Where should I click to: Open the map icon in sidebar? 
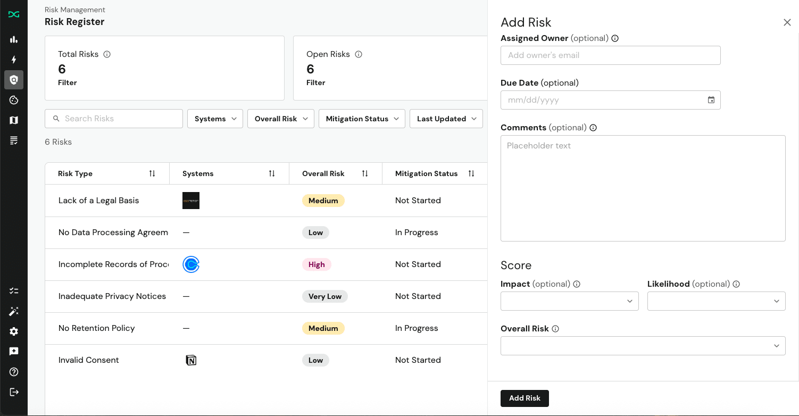(x=14, y=120)
